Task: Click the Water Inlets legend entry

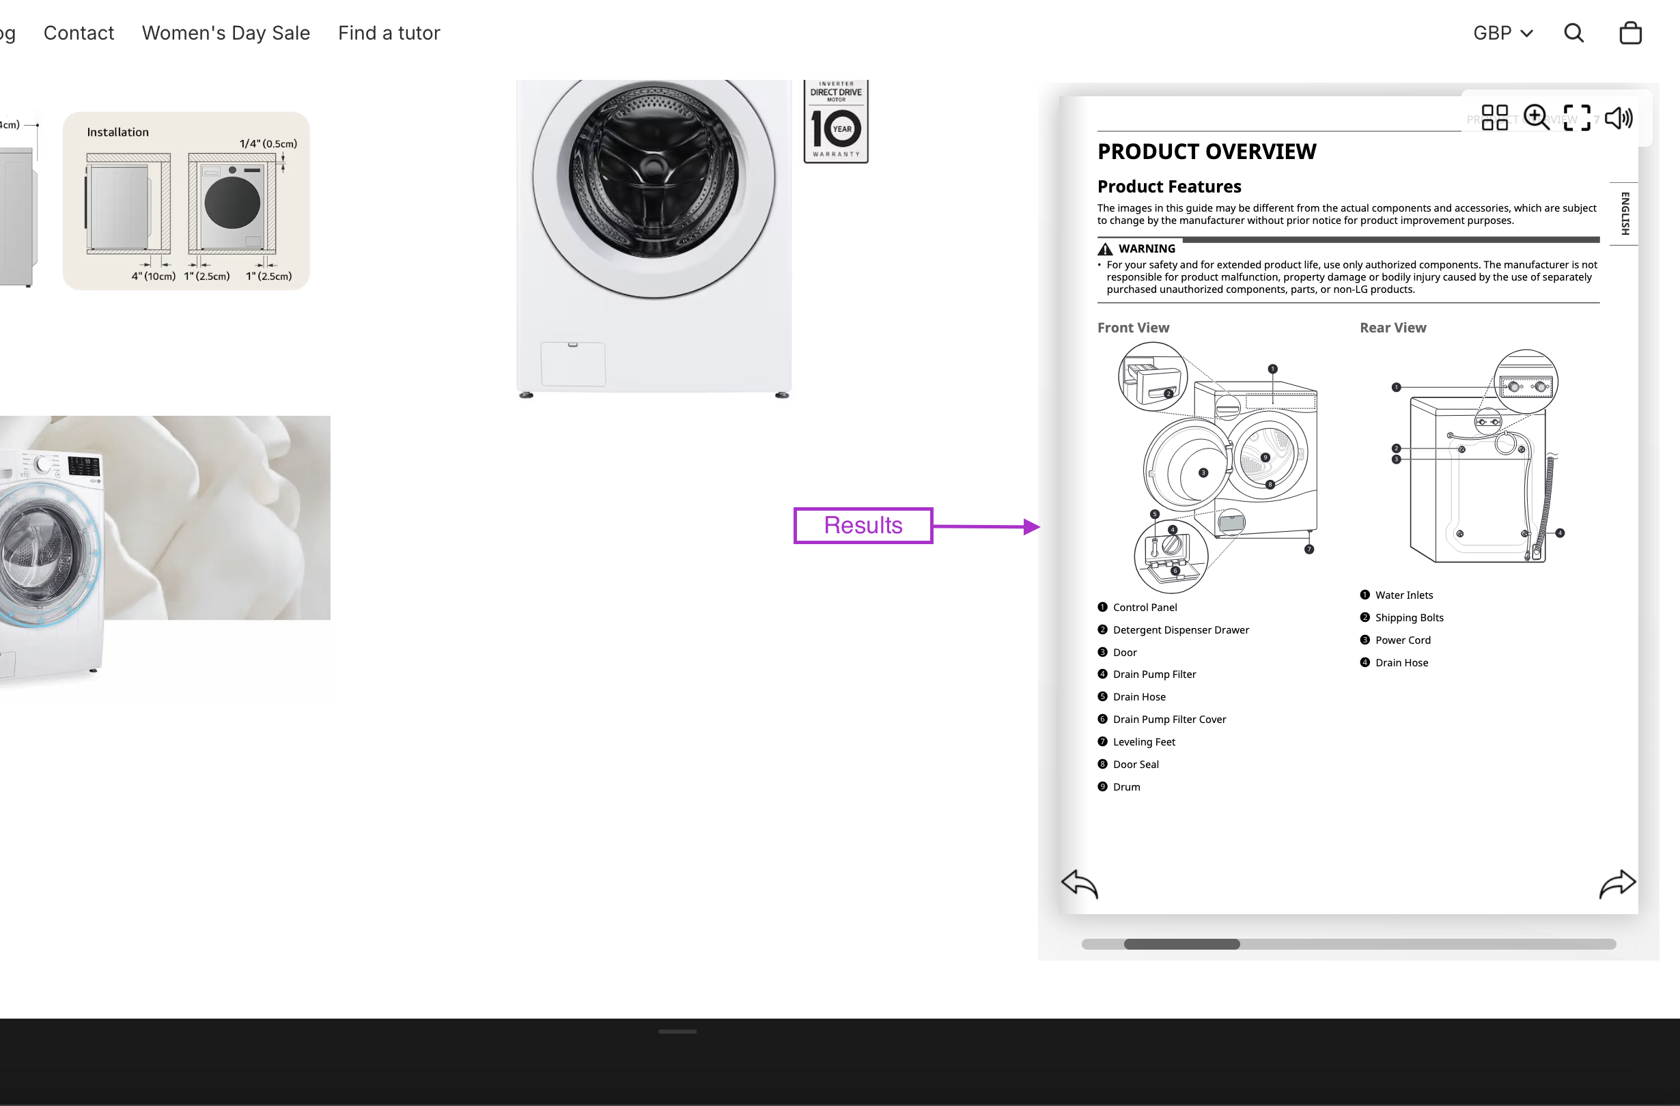Action: pos(1396,595)
